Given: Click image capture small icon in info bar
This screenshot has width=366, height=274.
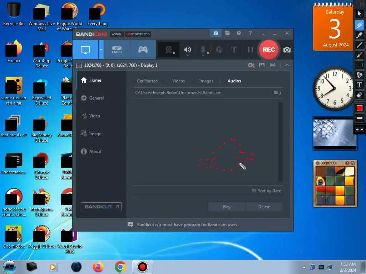Looking at the screenshot, I should coord(262,65).
